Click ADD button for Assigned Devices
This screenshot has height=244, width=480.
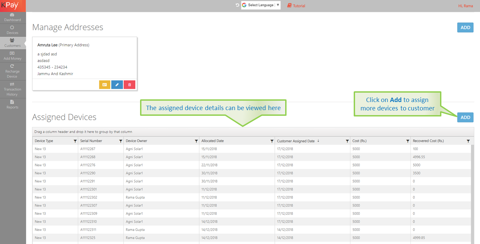pos(465,117)
